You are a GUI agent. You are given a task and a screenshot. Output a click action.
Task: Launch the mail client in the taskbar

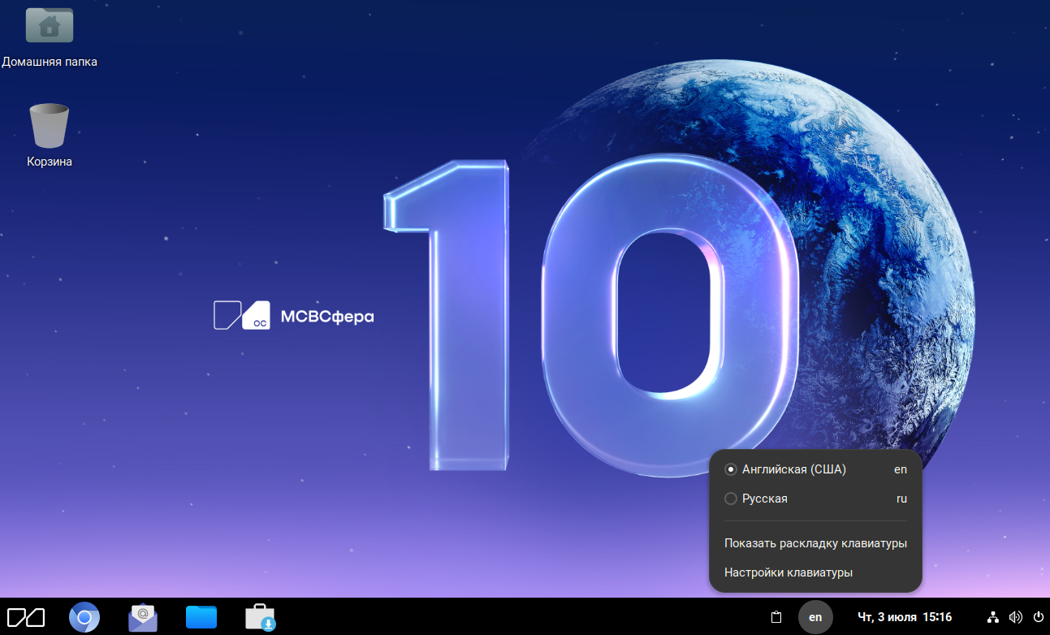tap(143, 617)
